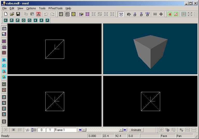Viewport: 199px width, 139px height.
Task: Click the 0.000 status bar value
Action: point(93,136)
